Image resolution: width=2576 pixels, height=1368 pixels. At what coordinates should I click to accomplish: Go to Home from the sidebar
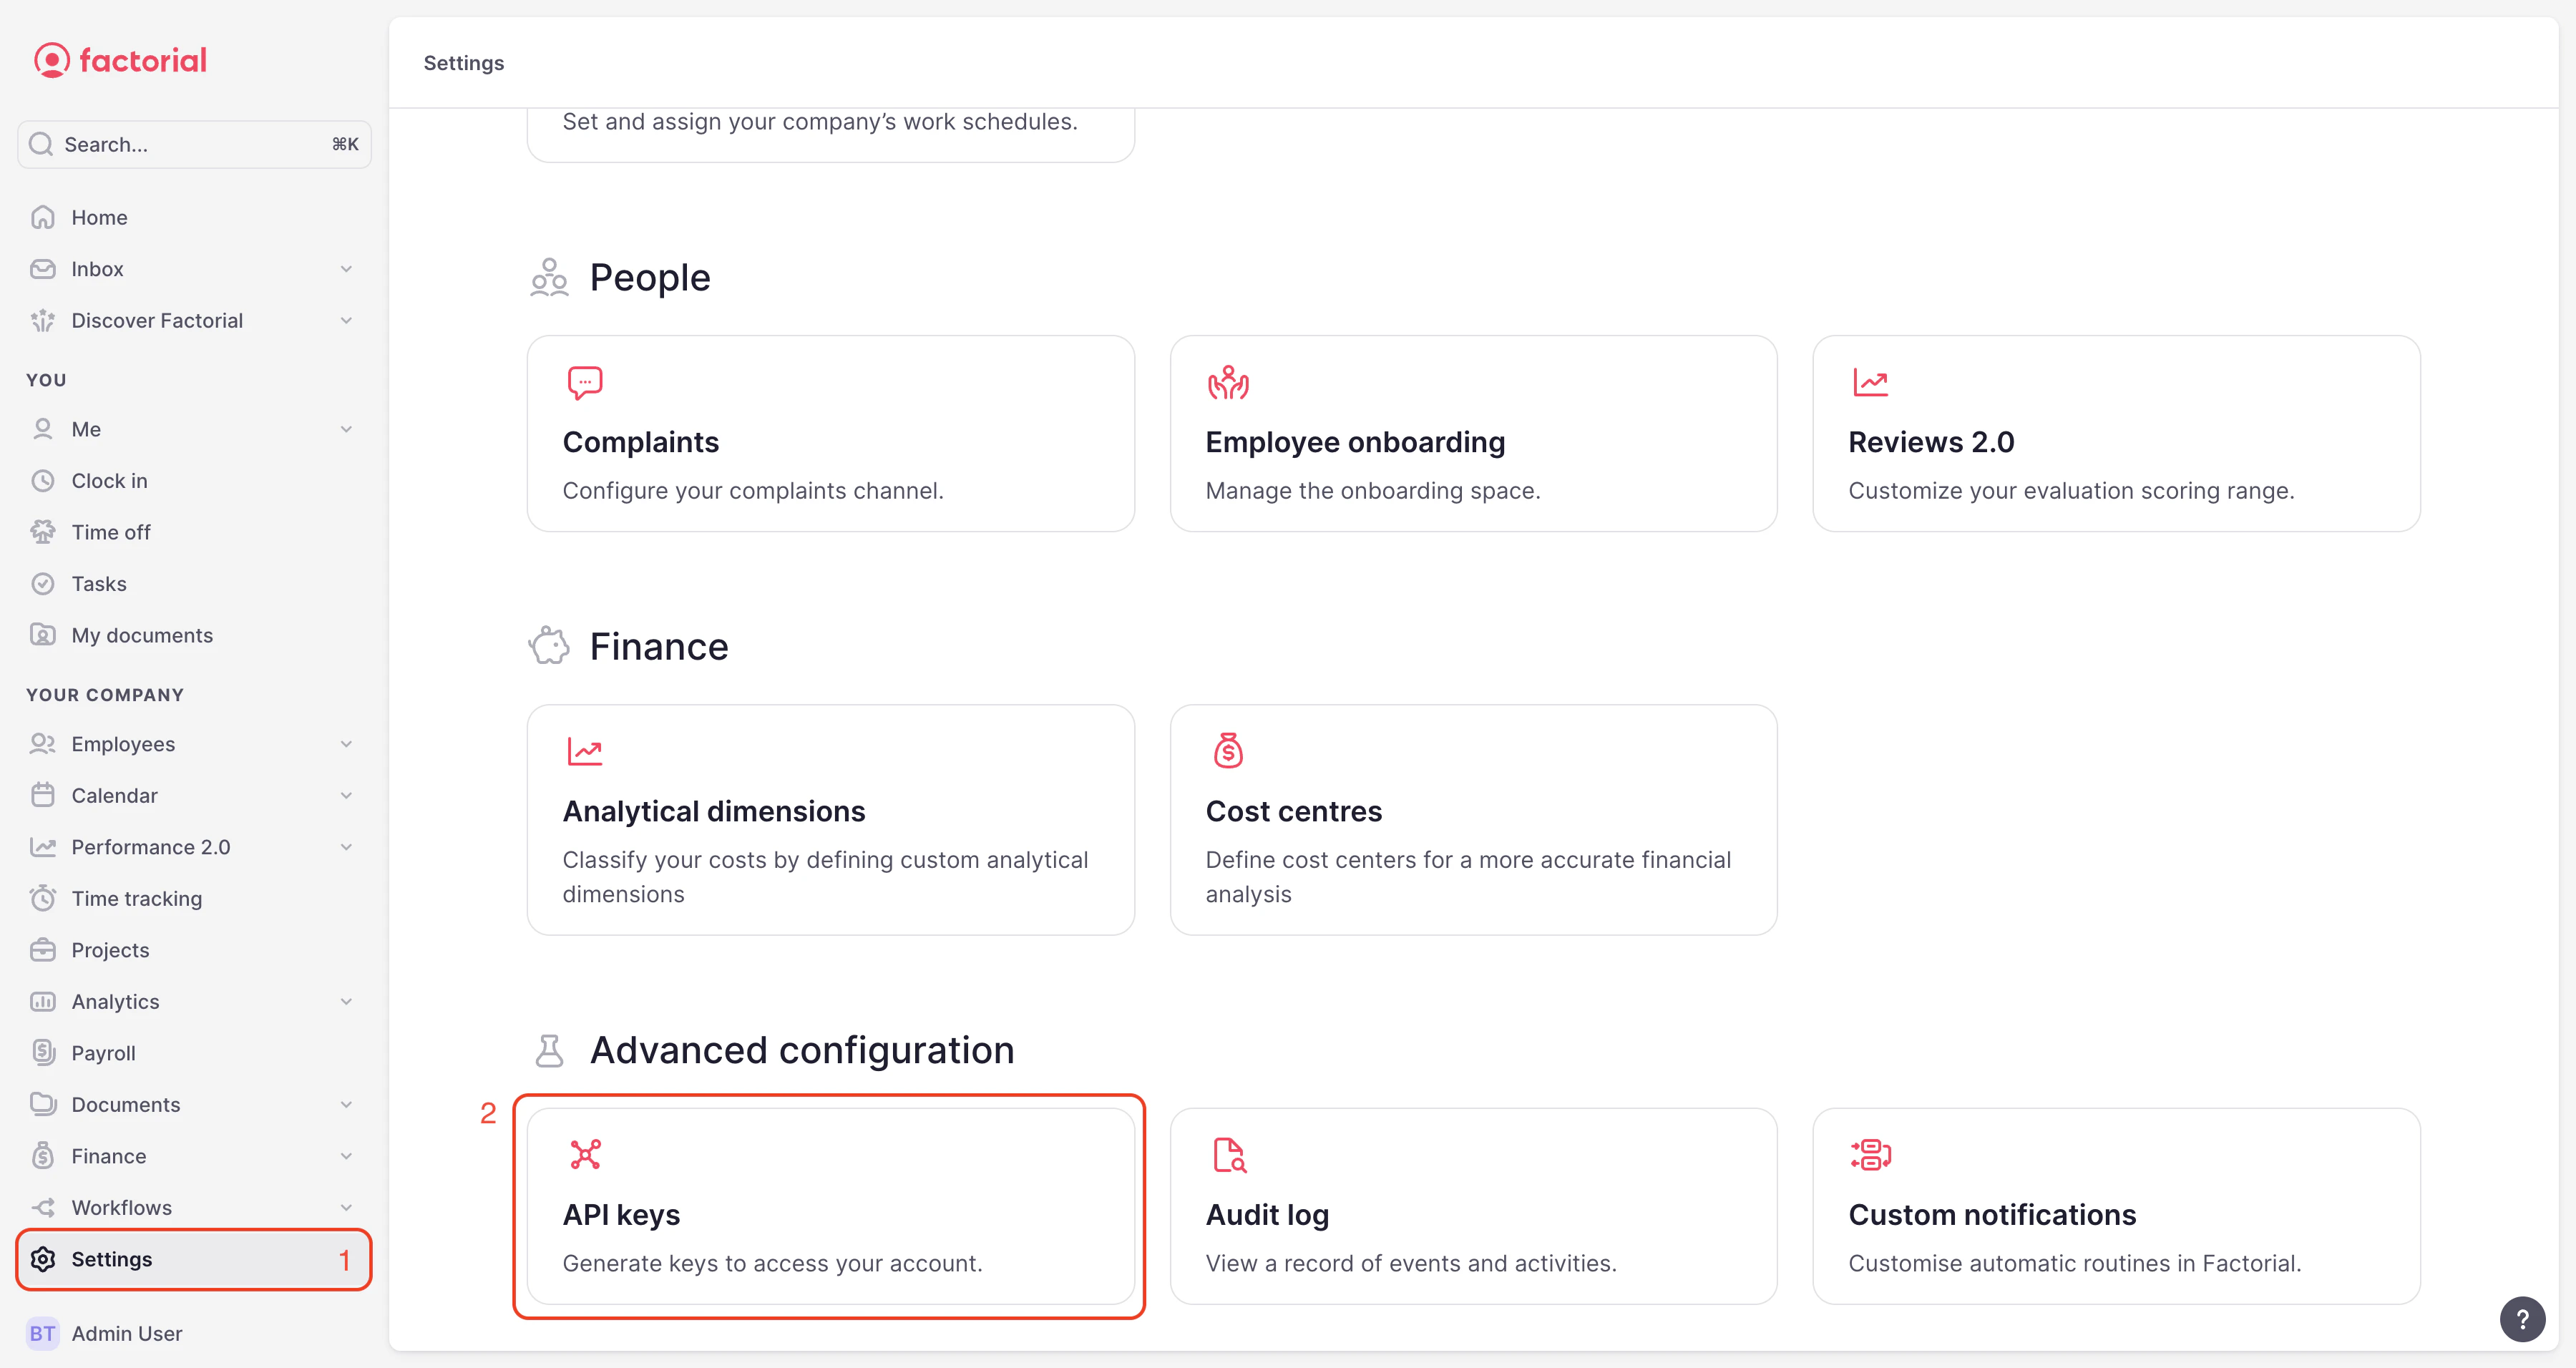click(99, 216)
